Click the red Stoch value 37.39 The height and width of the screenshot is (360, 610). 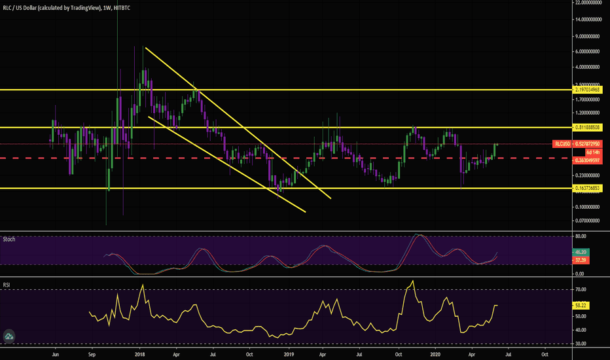click(x=581, y=260)
